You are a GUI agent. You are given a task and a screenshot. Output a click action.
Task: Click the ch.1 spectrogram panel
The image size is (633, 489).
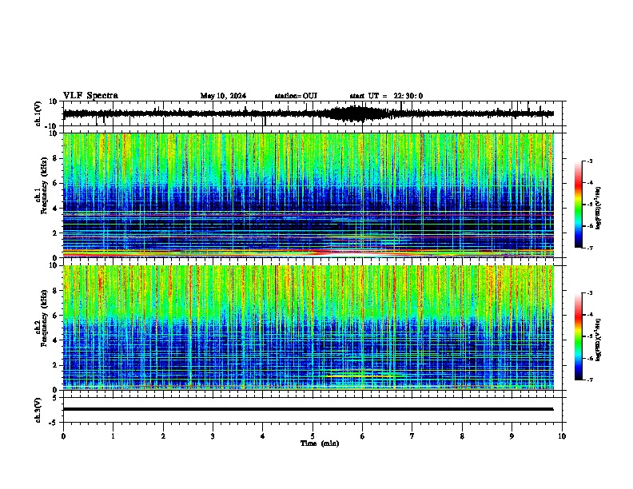click(308, 195)
